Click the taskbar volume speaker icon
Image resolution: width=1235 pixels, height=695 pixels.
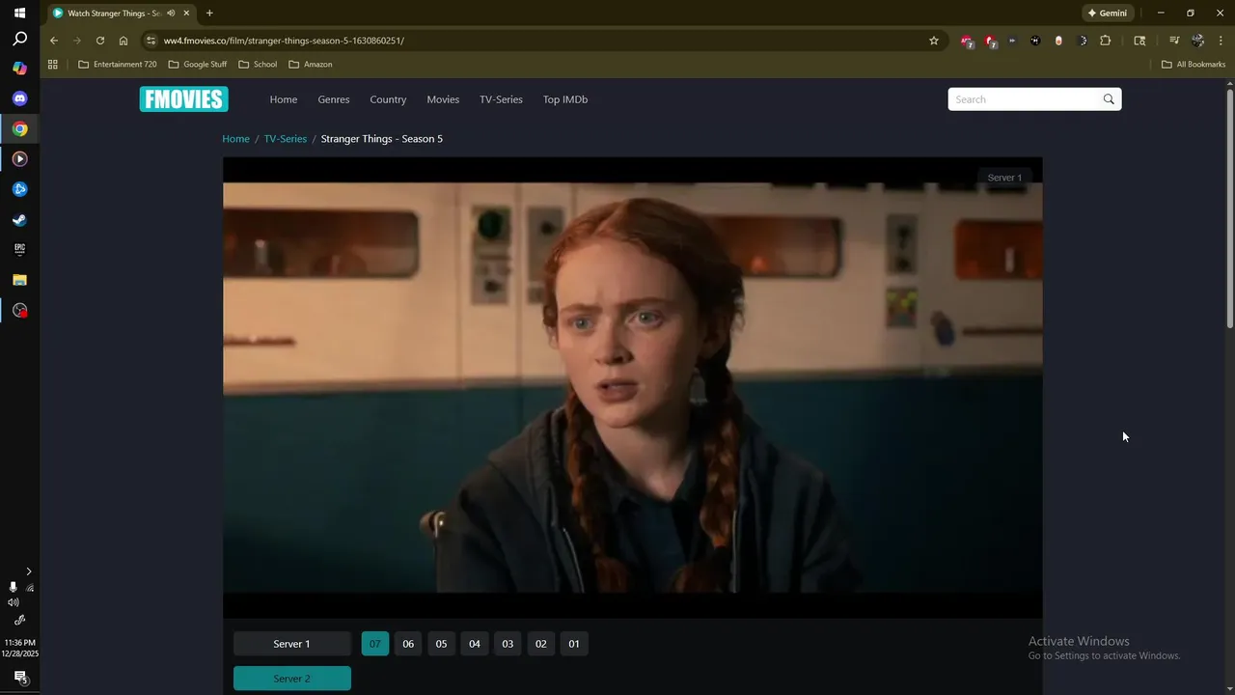pos(13,602)
